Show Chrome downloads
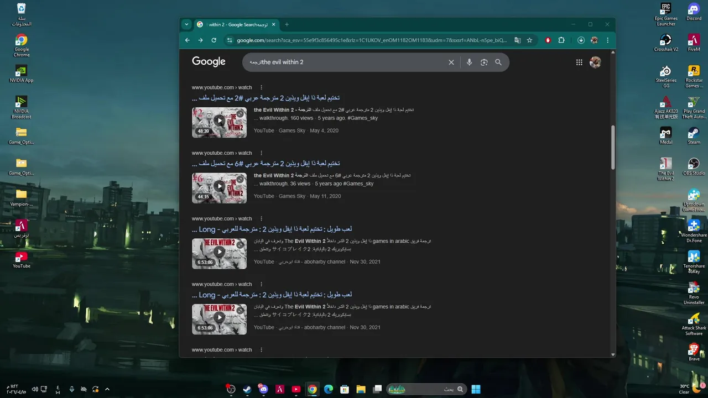The width and height of the screenshot is (708, 398). pyautogui.click(x=581, y=40)
